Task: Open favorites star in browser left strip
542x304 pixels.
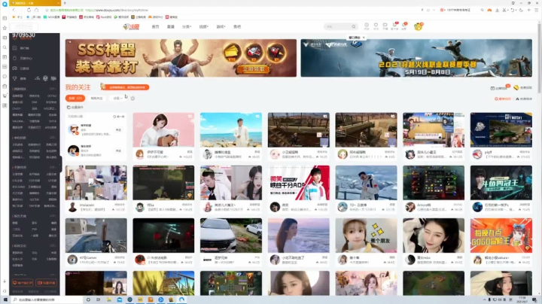Action: click(5, 28)
